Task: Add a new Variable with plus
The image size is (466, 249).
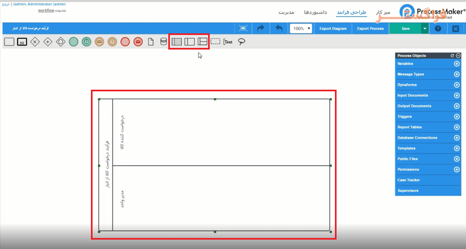Action: (457, 64)
